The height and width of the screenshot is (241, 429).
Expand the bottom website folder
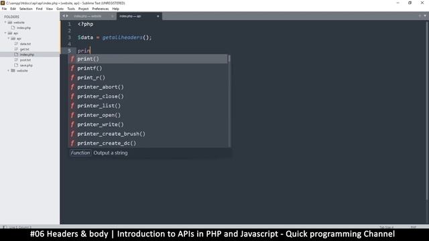coord(9,70)
